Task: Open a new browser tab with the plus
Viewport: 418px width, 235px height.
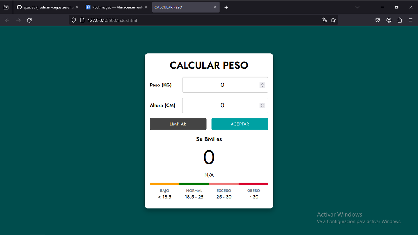Action: pos(226,7)
